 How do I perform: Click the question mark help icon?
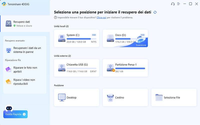pos(55,17)
